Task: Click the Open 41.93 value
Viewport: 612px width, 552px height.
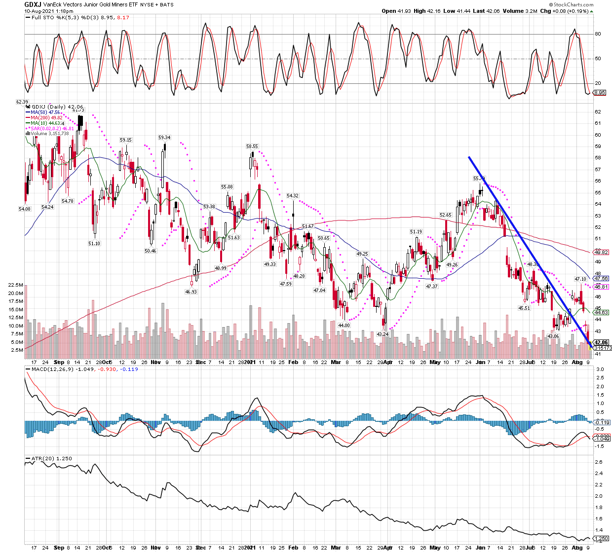Action: pyautogui.click(x=396, y=11)
